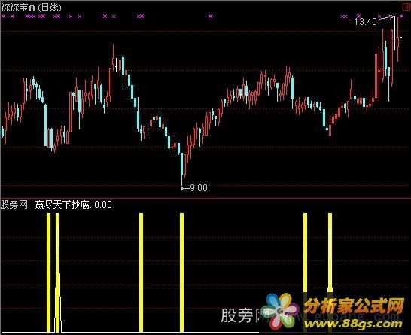Click the 赢尽天下抄底 indicator name label
Image resolution: width=411 pixels, height=335 pixels.
tap(62, 205)
